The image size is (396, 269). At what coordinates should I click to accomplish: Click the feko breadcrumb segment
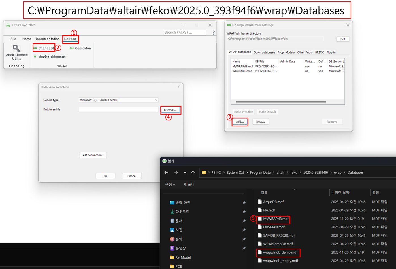(294, 173)
